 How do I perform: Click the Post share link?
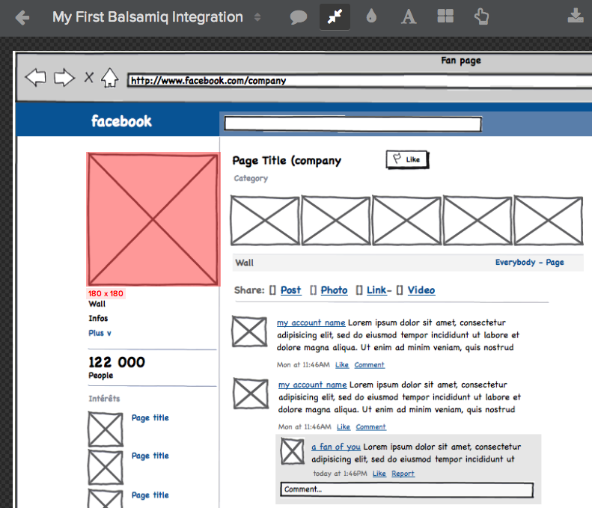pos(290,290)
